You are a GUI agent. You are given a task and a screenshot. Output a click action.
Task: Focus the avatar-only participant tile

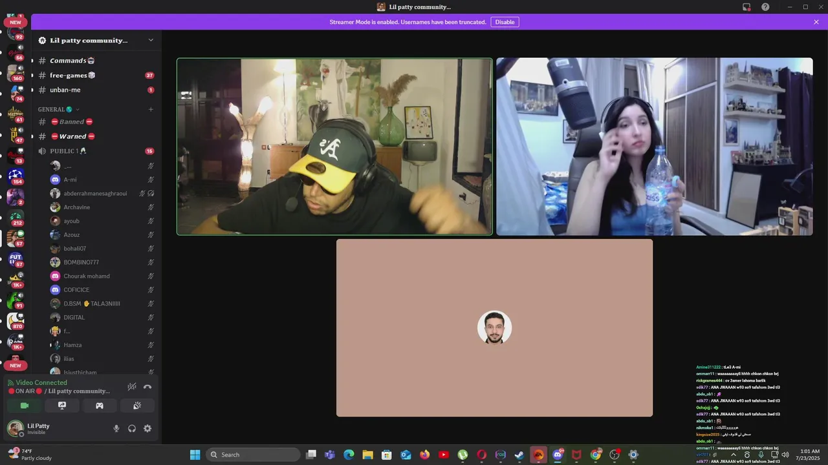[x=494, y=328]
